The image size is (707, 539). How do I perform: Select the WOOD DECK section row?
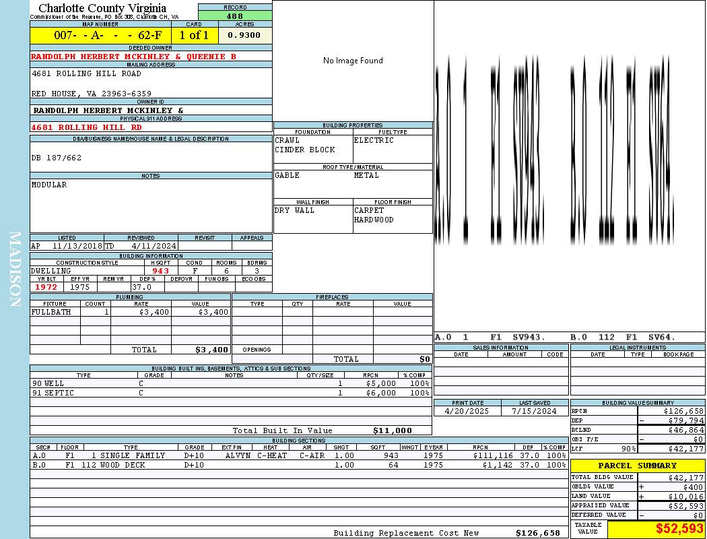pos(299,465)
